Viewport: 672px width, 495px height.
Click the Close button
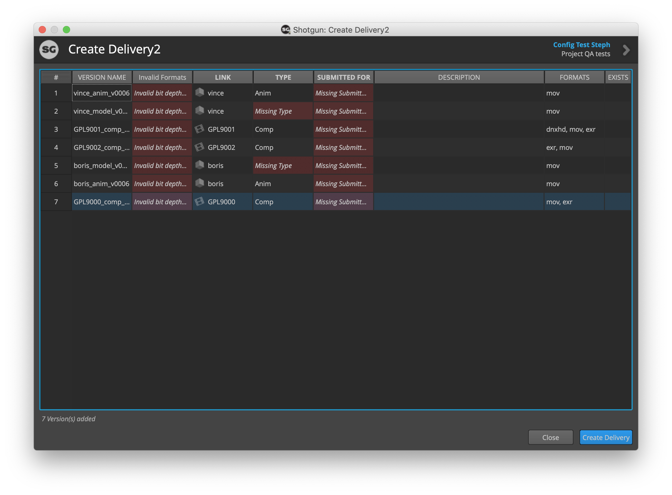551,437
